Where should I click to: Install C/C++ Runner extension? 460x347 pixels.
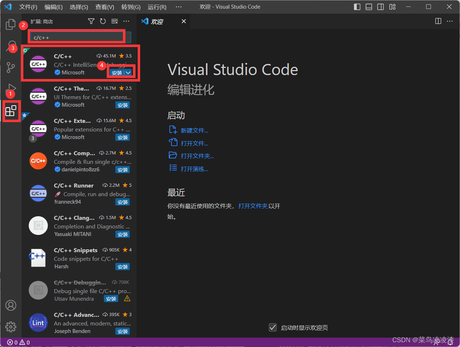pyautogui.click(x=123, y=202)
